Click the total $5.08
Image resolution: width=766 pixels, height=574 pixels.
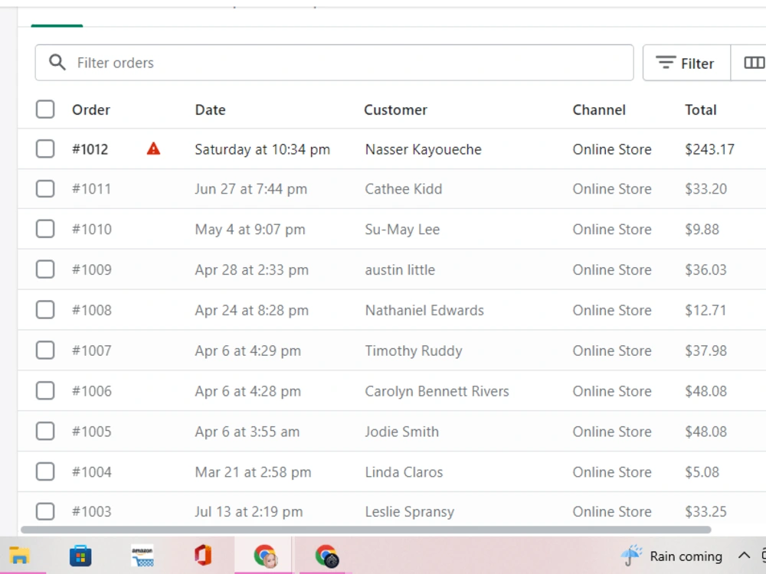pyautogui.click(x=702, y=472)
